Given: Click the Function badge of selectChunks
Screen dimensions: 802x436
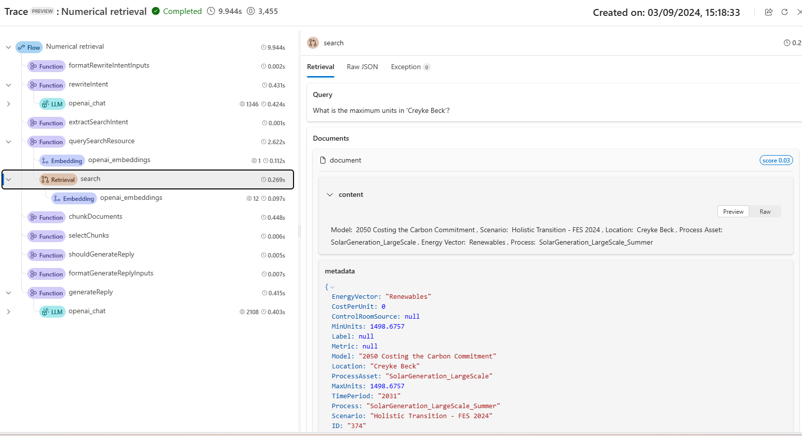Looking at the screenshot, I should (x=46, y=236).
